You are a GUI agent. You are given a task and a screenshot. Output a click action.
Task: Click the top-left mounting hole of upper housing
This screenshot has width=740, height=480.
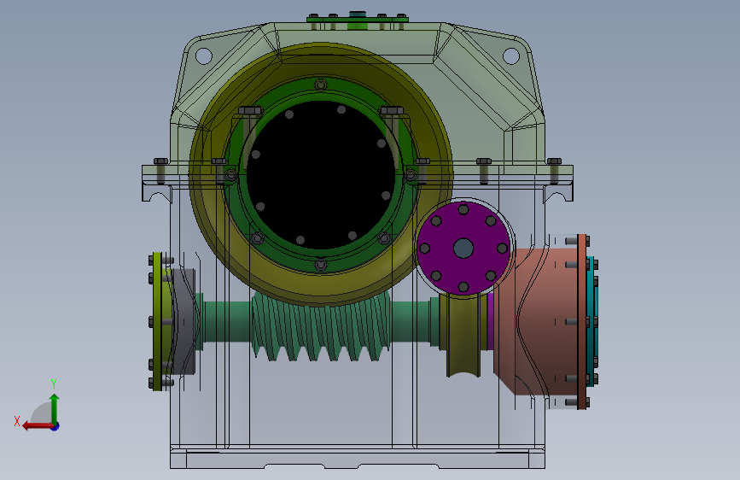click(x=203, y=56)
